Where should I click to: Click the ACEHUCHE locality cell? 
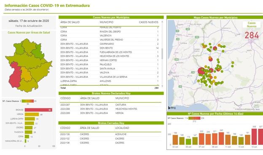pos(121,134)
